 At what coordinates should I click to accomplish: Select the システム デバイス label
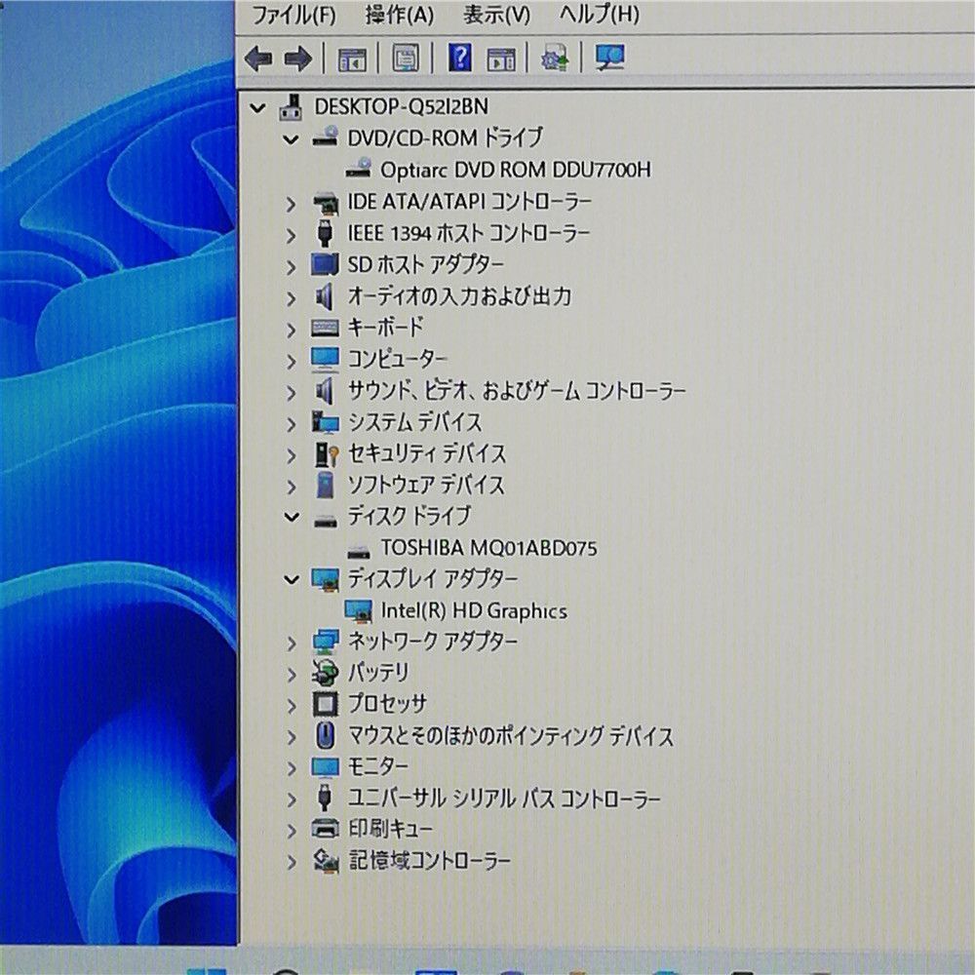click(414, 422)
